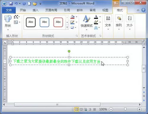The height and width of the screenshot is (114, 148).
Task: Toggle the ruler with the view ruler icon
Action: pyautogui.click(x=144, y=43)
